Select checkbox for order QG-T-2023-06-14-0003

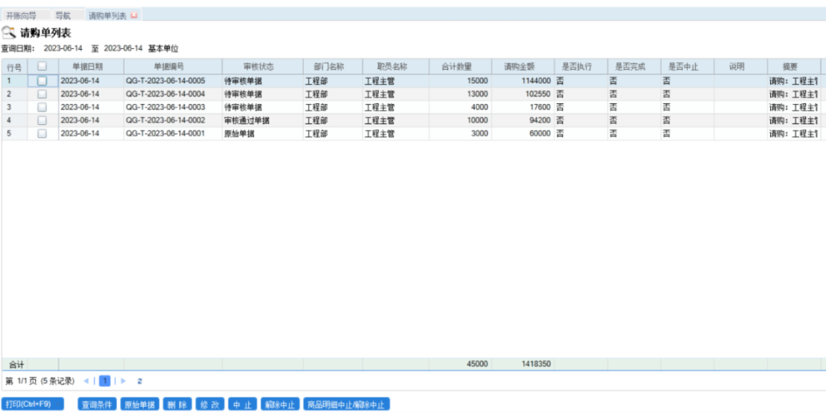[x=42, y=107]
